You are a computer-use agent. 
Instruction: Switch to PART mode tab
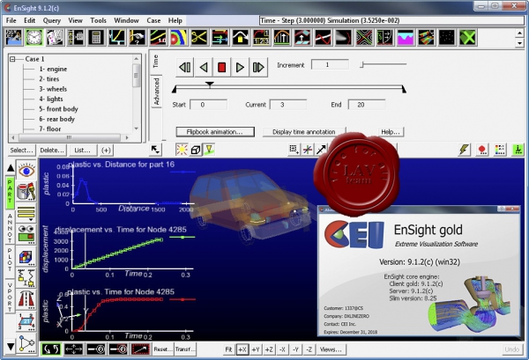(10, 192)
